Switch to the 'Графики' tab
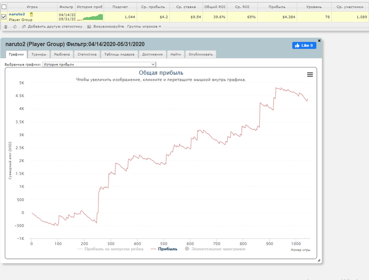 [x=16, y=54]
